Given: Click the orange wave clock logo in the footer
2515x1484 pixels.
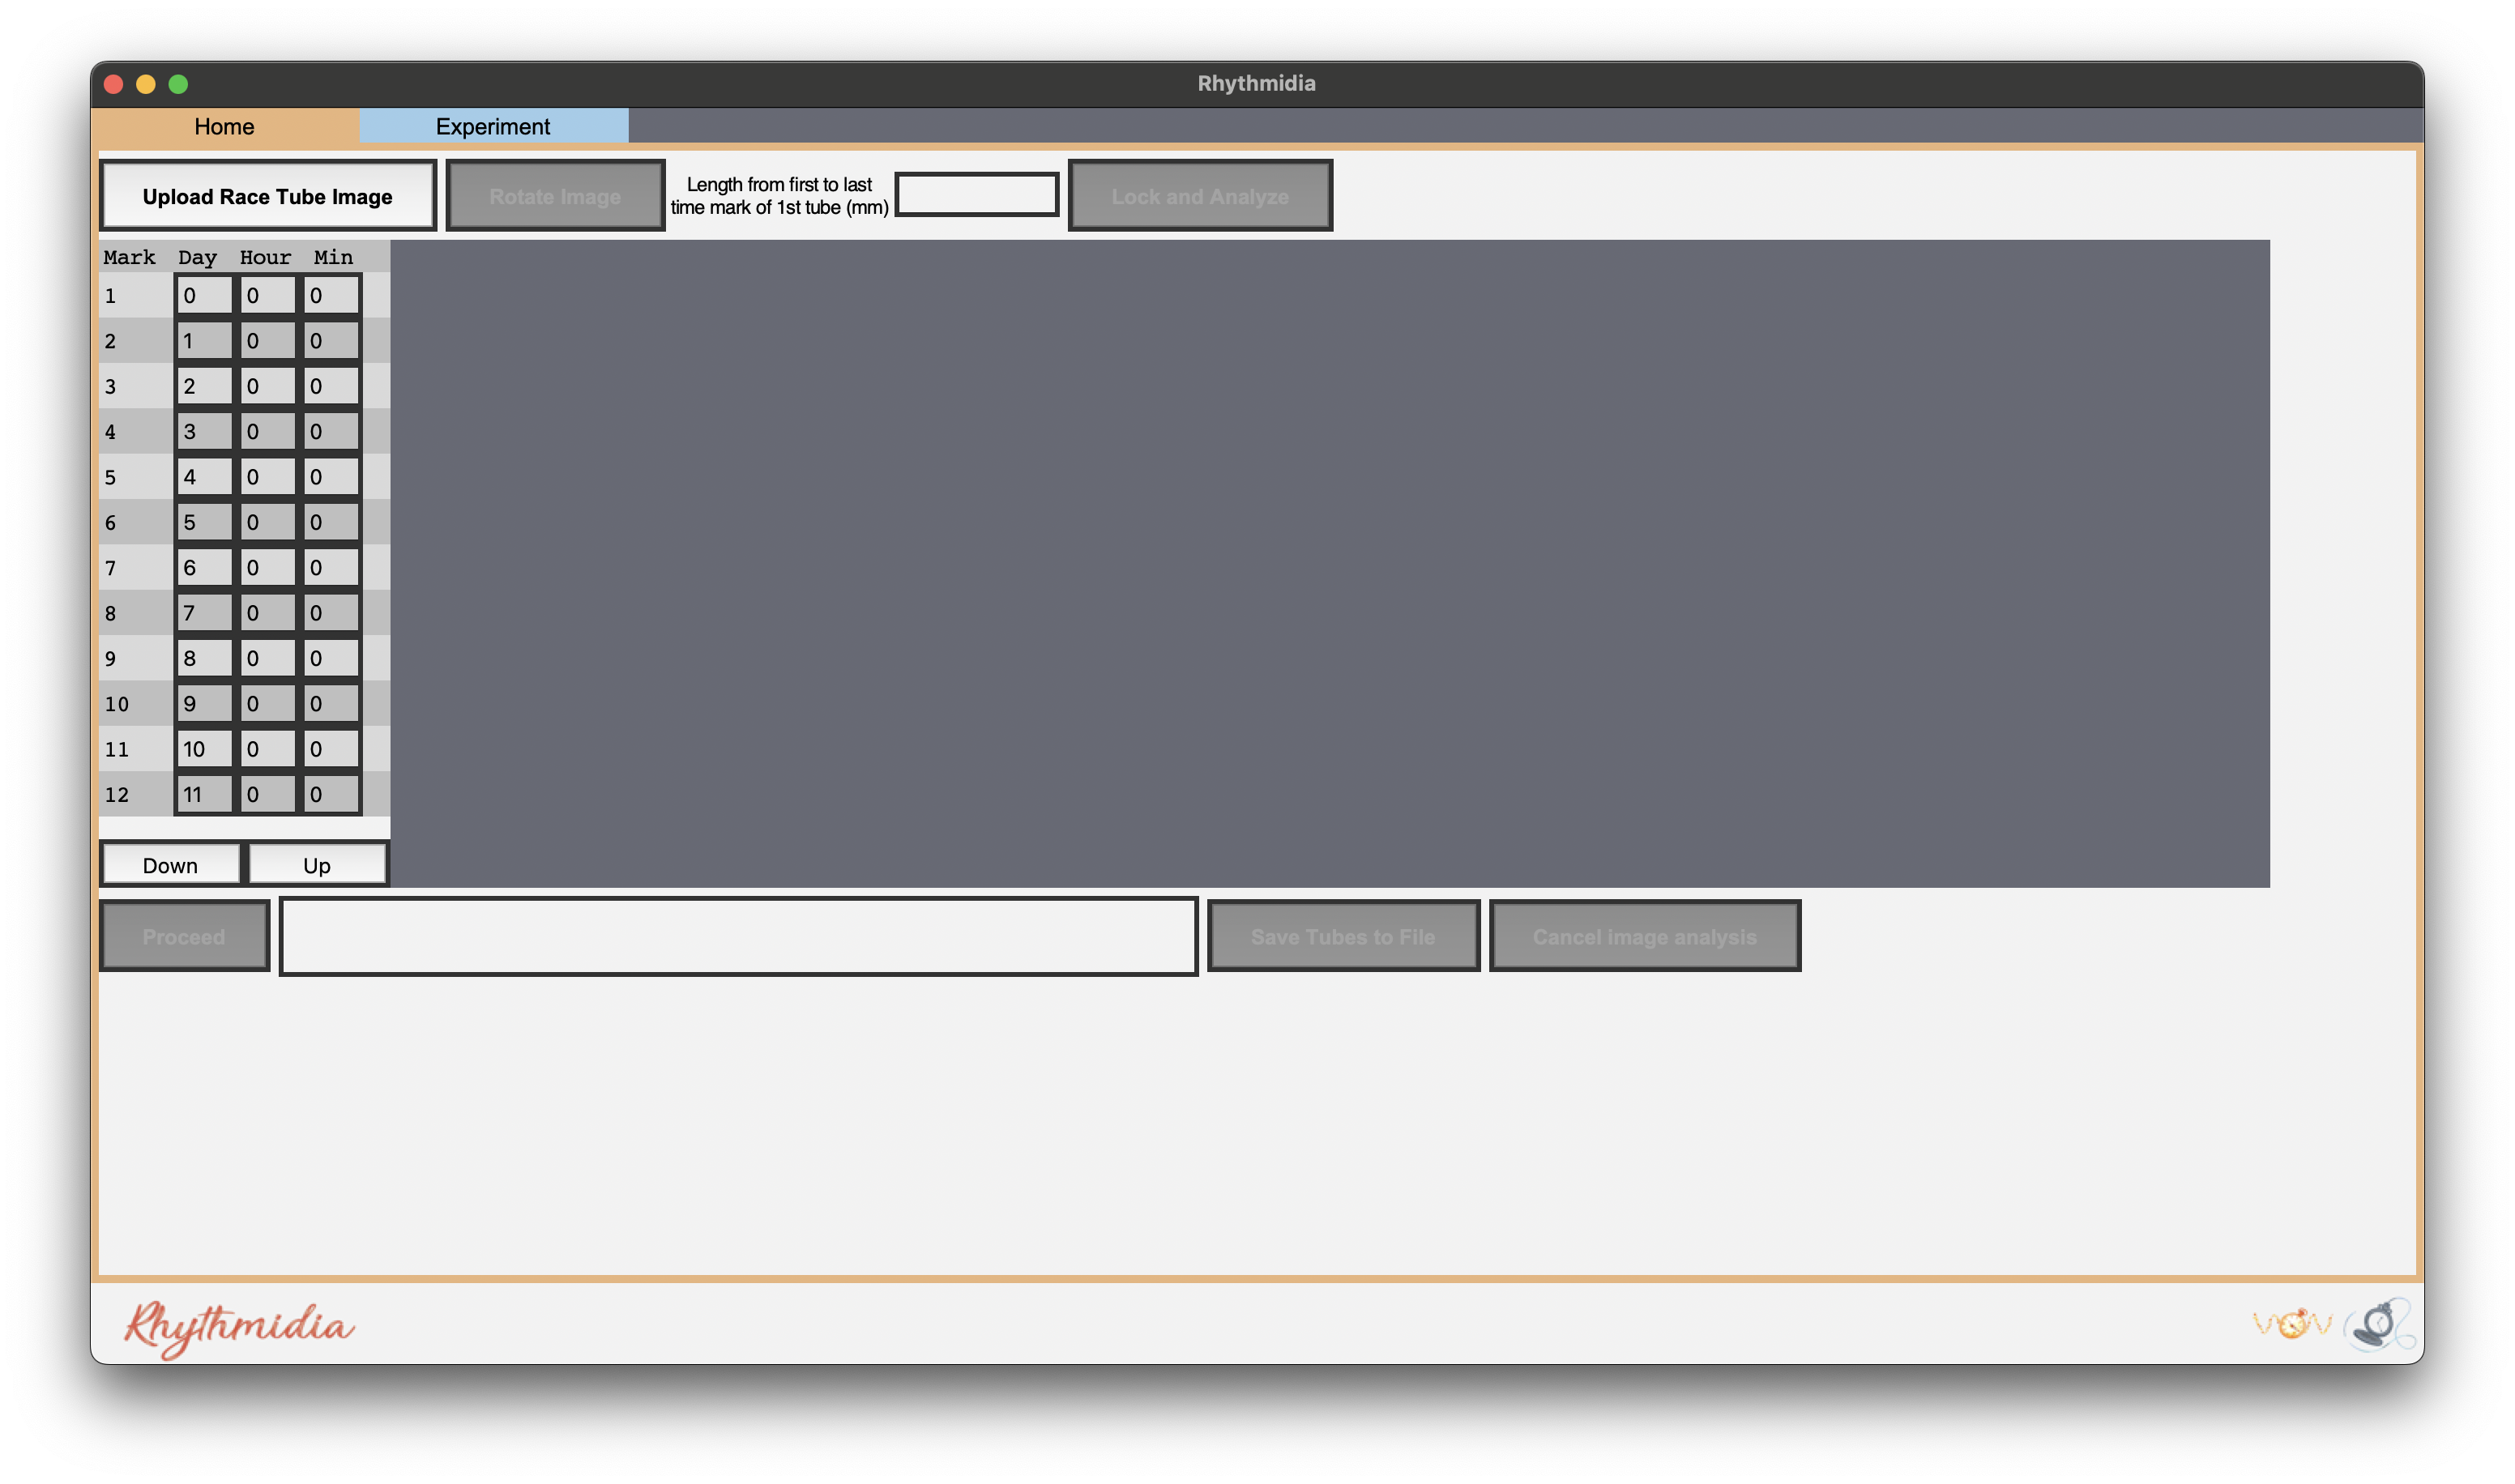Looking at the screenshot, I should [2292, 1323].
